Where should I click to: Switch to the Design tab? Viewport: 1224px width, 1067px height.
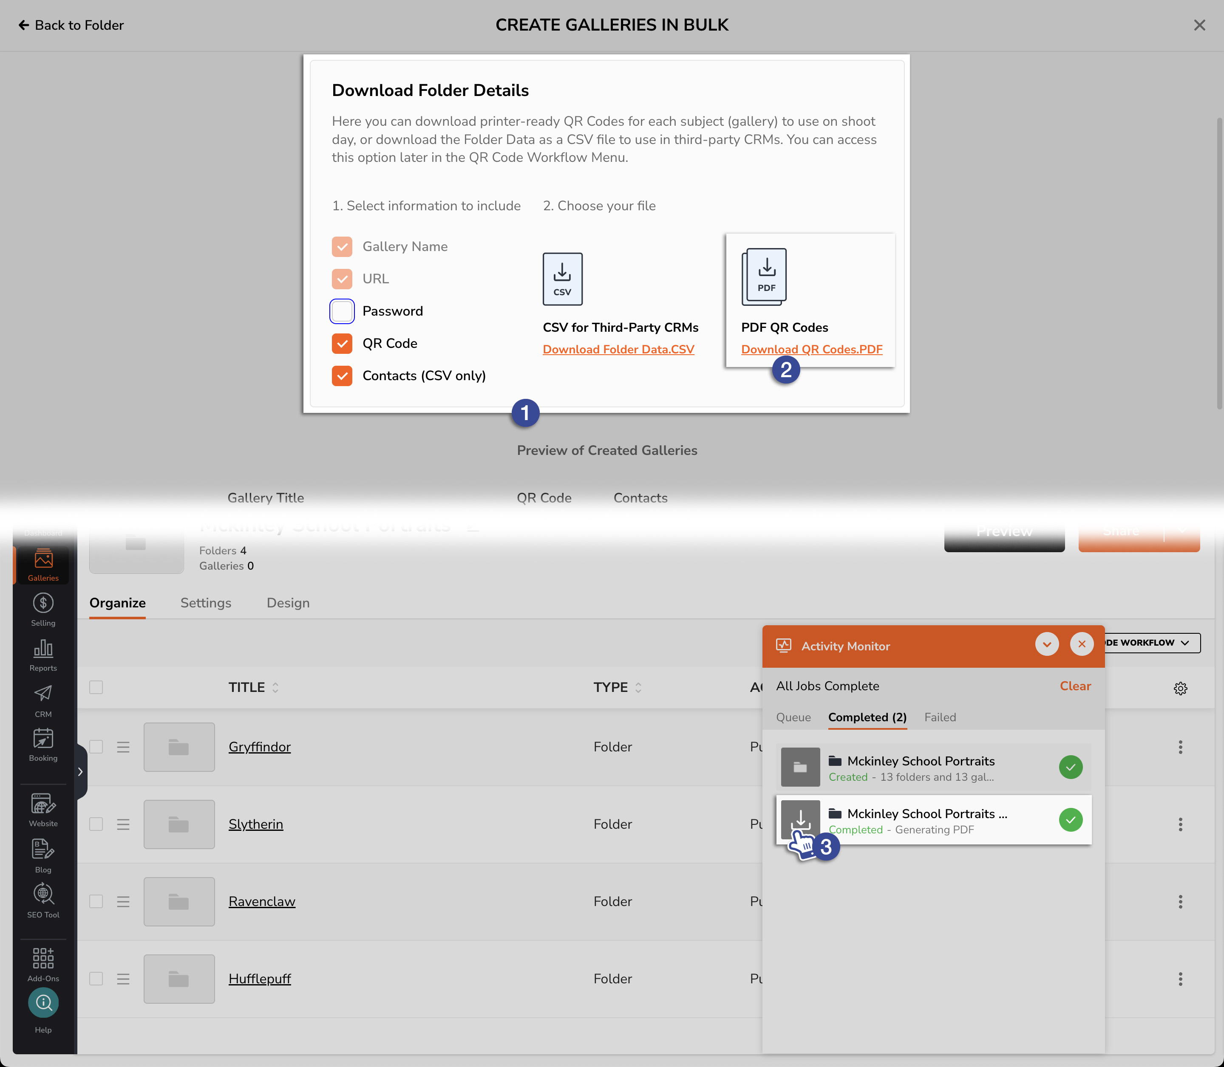pos(288,603)
